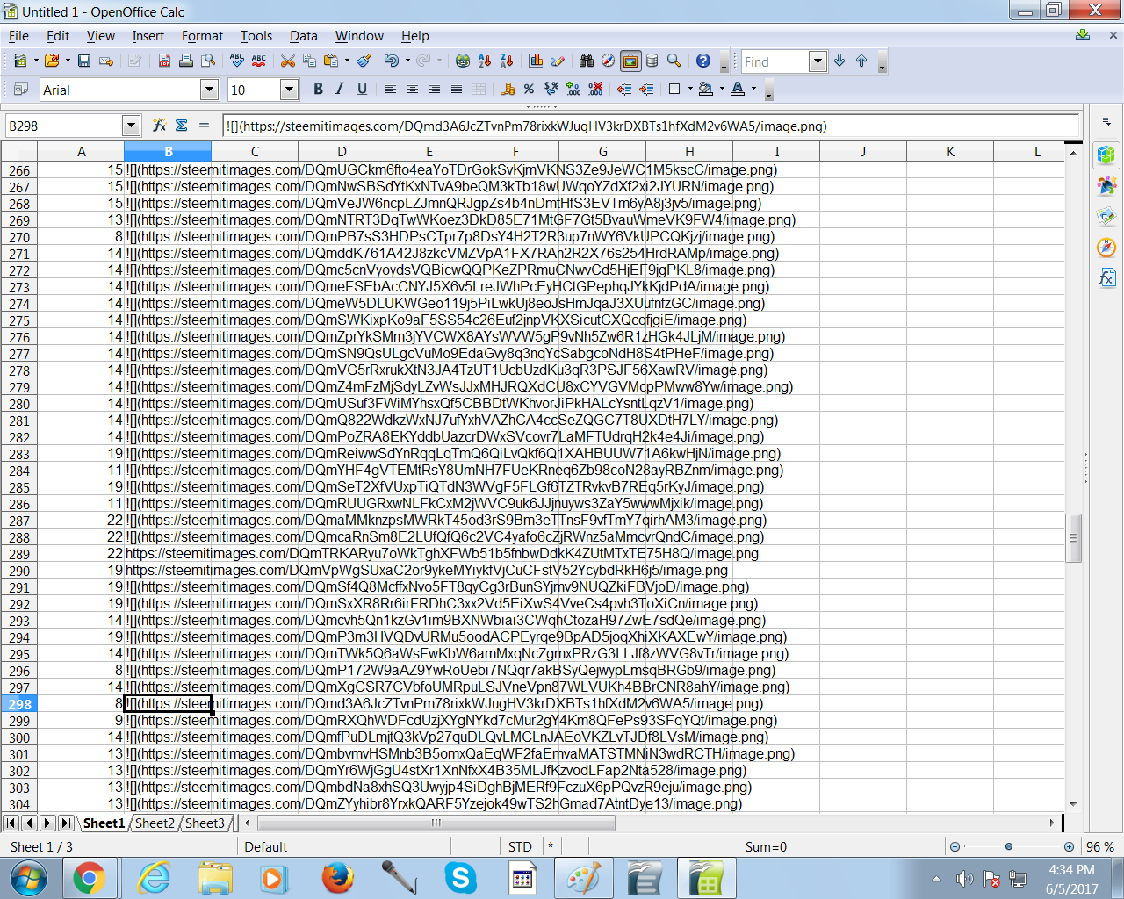Expand the font name dropdown
1124x899 pixels.
[x=209, y=90]
